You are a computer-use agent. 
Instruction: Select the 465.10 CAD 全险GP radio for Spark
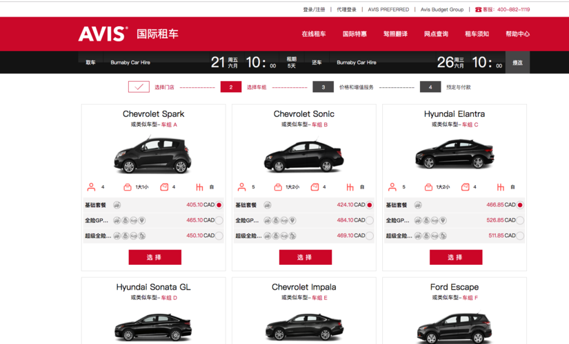point(219,220)
